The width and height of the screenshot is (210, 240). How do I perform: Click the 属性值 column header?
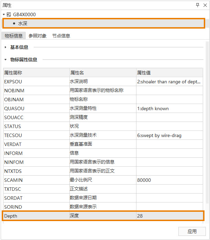click(x=169, y=73)
